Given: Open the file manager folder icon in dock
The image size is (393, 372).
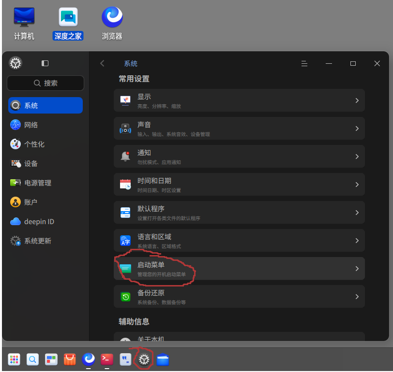Looking at the screenshot, I should click(x=163, y=359).
